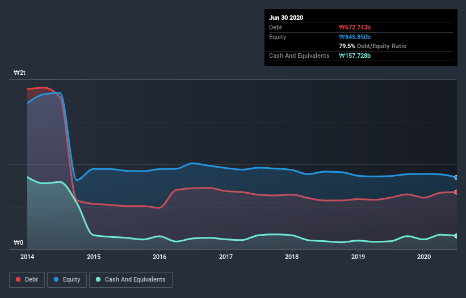Click the ₩157.728b cash value
Viewport: 466px width, 298px height.
point(355,56)
